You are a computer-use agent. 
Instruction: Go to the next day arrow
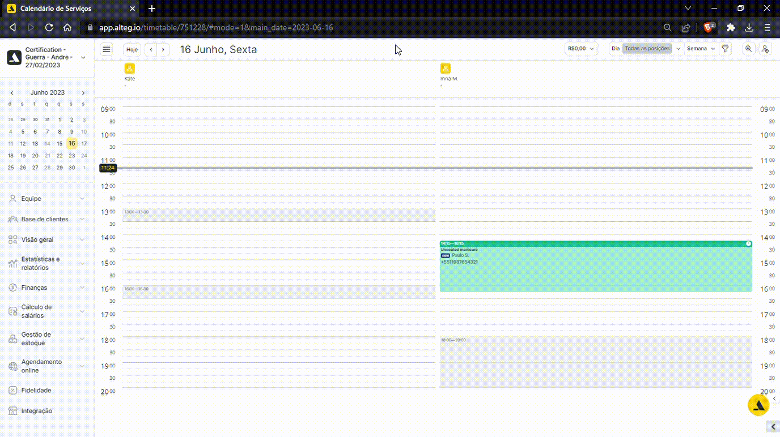(163, 50)
